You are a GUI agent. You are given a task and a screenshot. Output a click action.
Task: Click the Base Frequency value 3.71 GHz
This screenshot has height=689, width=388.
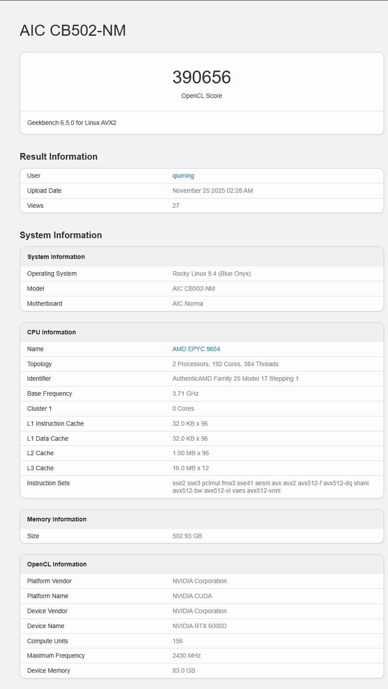coord(185,393)
